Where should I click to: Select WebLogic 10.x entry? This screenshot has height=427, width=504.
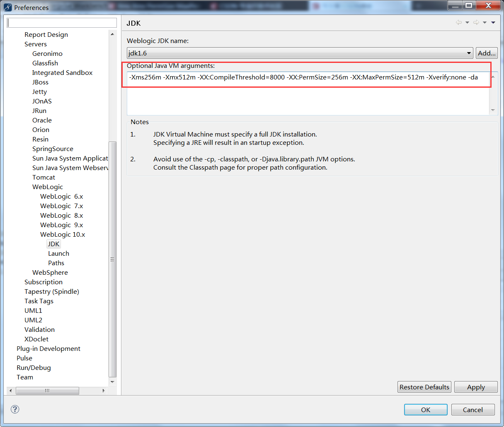(63, 235)
